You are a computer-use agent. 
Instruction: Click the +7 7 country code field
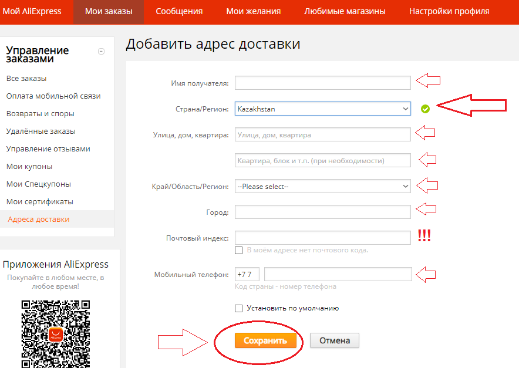247,274
